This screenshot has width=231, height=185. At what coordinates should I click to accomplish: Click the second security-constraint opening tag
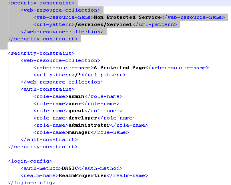41,53
